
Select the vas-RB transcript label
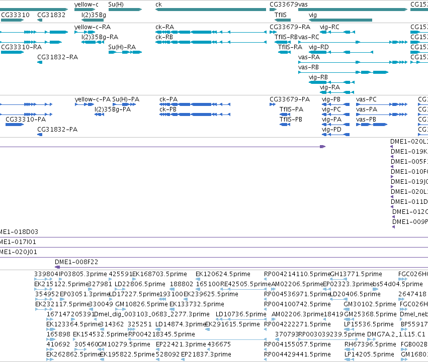tap(308, 67)
